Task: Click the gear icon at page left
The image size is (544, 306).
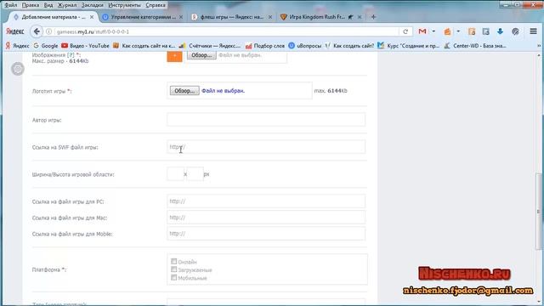Action: (17, 69)
